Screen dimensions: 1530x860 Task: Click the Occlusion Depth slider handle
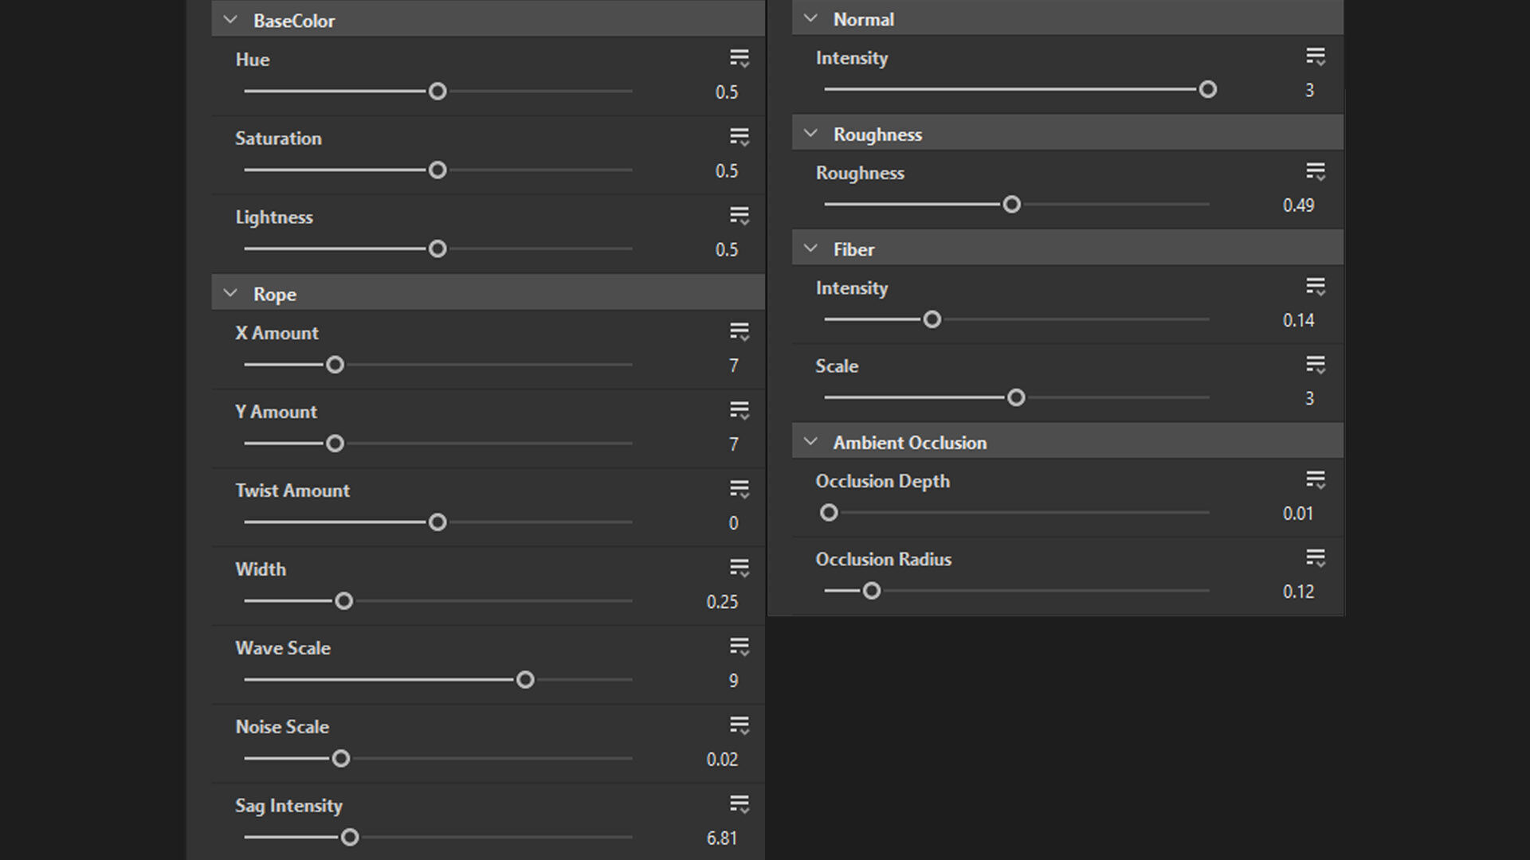pyautogui.click(x=829, y=513)
